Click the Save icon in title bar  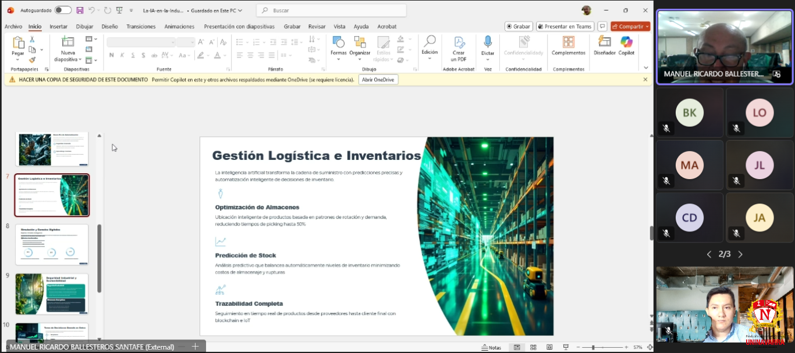(80, 10)
